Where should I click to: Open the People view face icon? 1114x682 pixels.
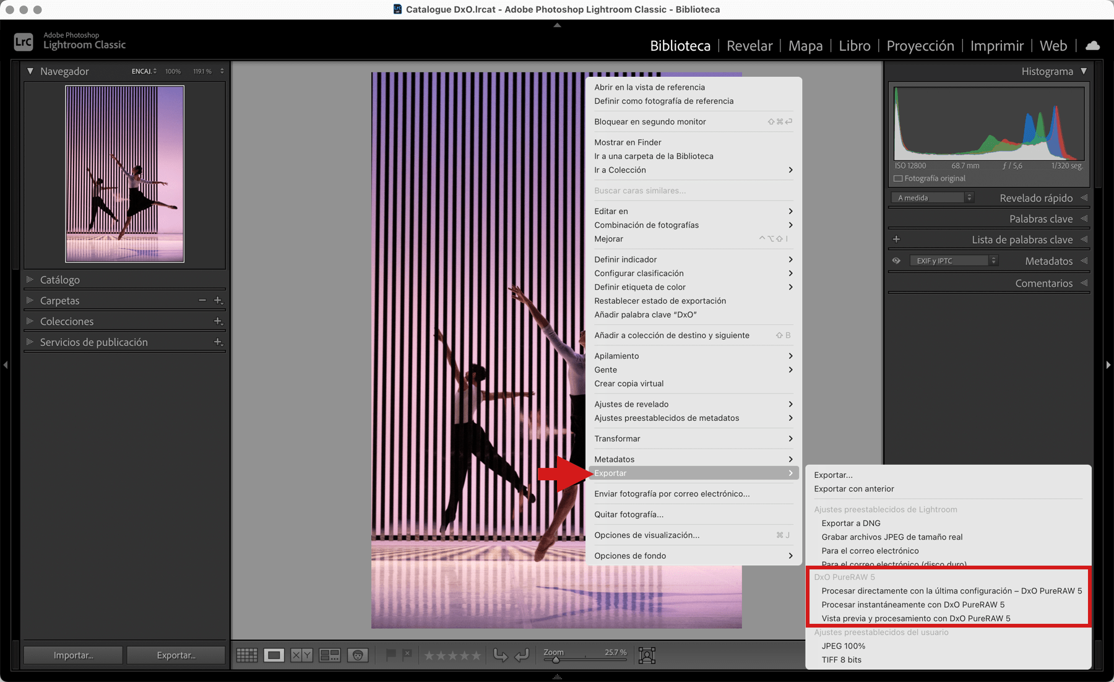358,655
